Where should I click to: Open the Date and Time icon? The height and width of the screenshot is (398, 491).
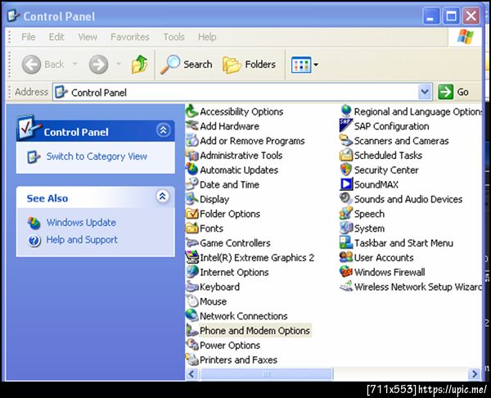191,184
